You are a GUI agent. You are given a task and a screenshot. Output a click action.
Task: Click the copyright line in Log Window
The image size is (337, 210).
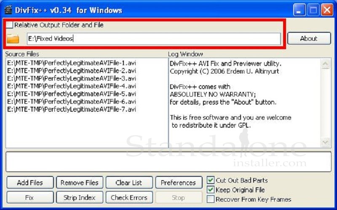(225, 71)
